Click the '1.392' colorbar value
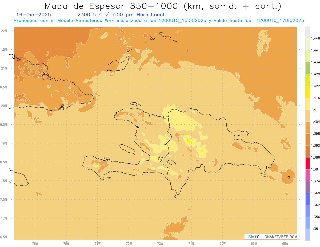Viewport: 320px width, 247px height. click(315, 145)
